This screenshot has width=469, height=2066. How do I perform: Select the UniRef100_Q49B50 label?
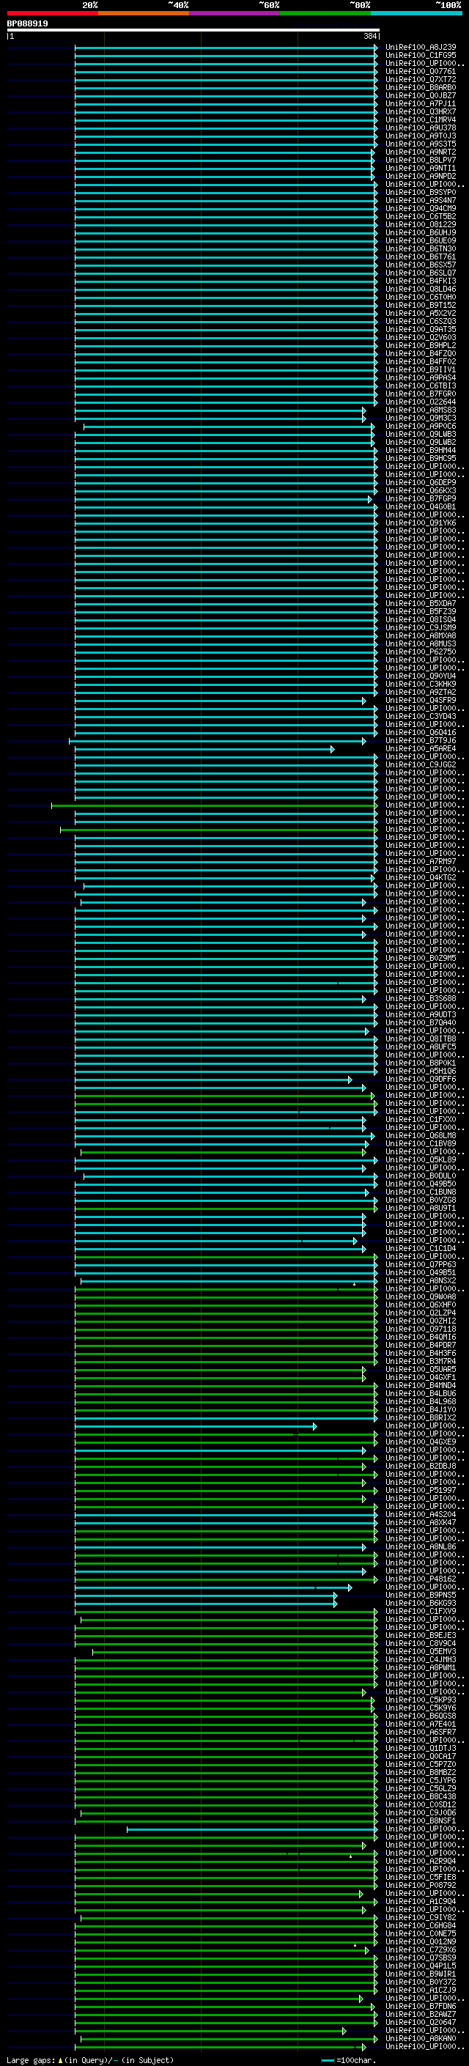[x=421, y=1184]
